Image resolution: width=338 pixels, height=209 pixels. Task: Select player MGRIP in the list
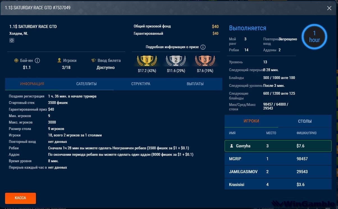pos(278,159)
